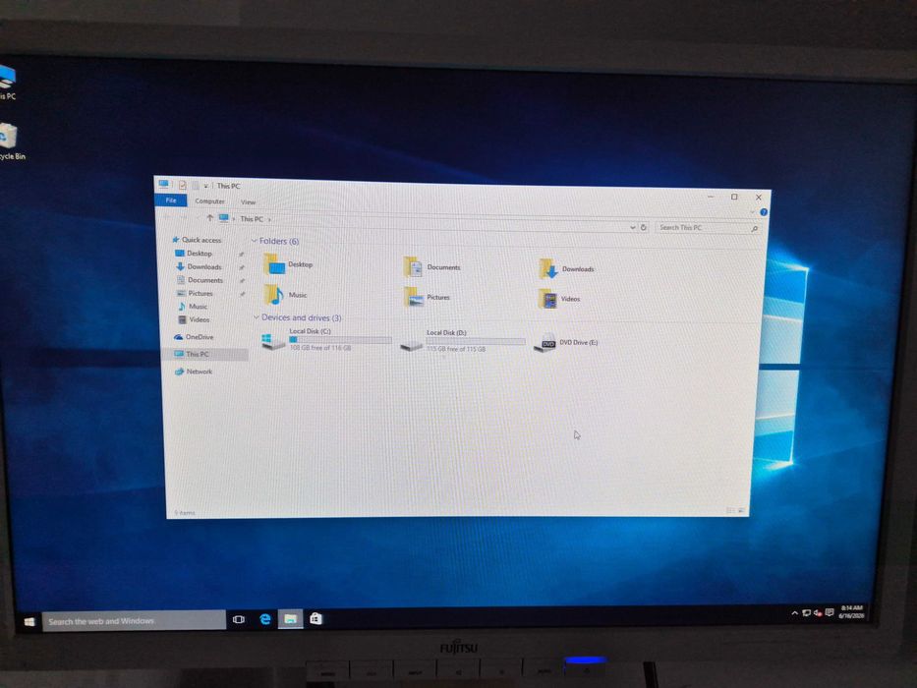Screen dimensions: 917x688
Task: Switch to details view button
Action: click(730, 511)
